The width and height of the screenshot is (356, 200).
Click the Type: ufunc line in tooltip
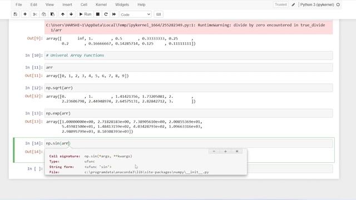click(72, 162)
